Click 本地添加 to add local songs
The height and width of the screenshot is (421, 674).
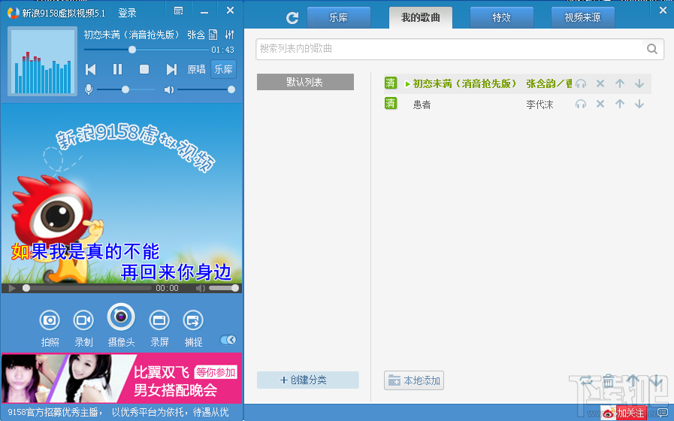pyautogui.click(x=414, y=380)
